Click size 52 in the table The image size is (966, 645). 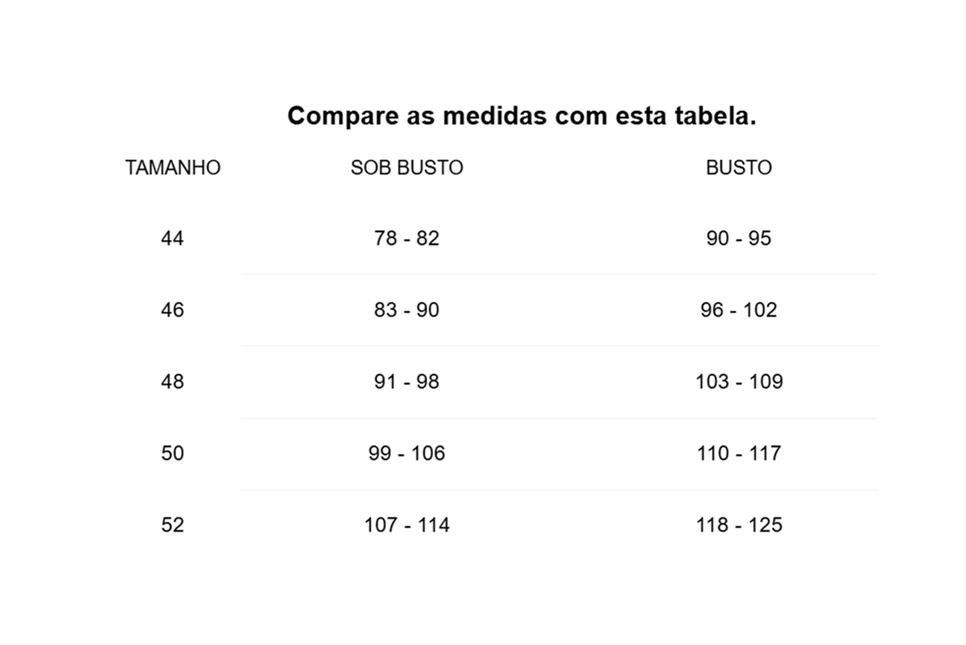point(172,525)
